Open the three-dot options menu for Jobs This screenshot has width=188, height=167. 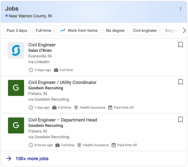[x=180, y=9]
